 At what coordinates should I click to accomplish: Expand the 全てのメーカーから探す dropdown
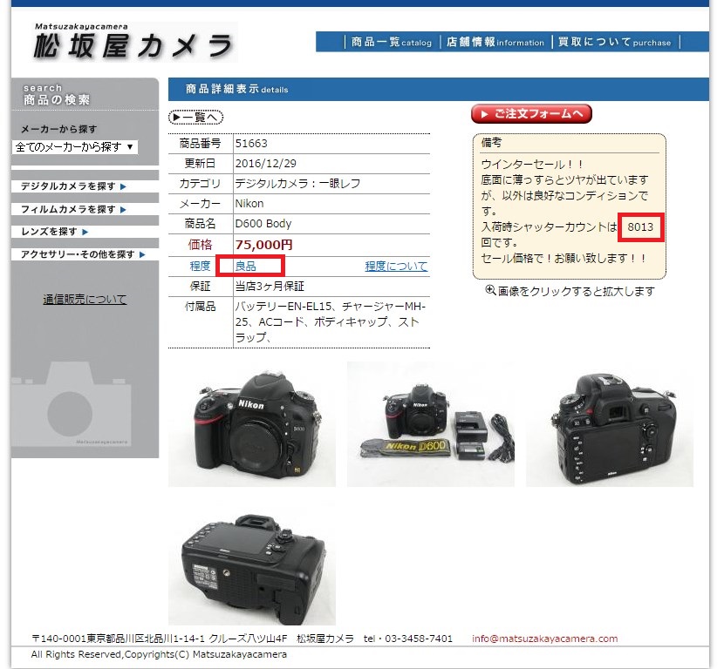[x=75, y=147]
